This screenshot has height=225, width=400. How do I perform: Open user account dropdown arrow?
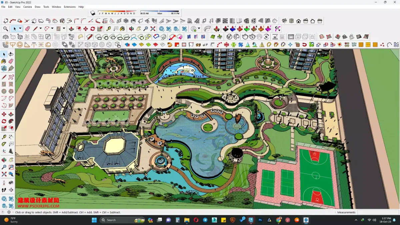tap(199, 29)
